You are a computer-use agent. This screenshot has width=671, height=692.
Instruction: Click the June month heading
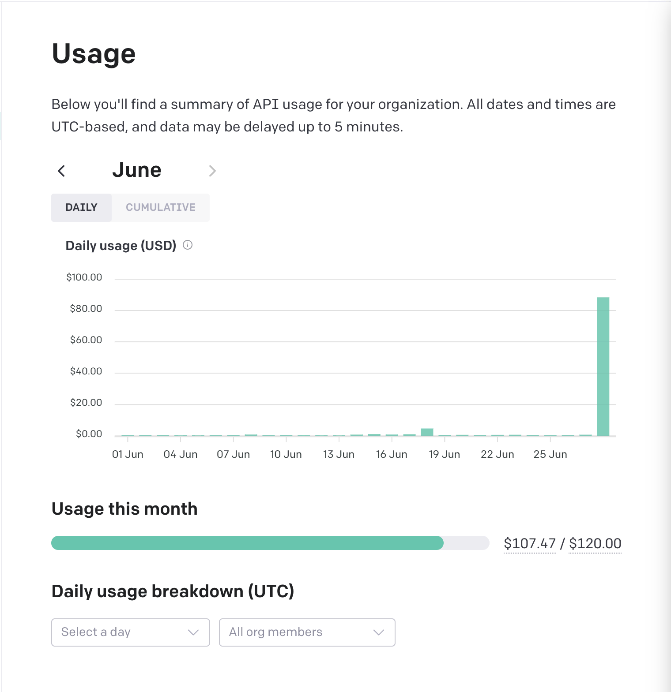coord(137,170)
